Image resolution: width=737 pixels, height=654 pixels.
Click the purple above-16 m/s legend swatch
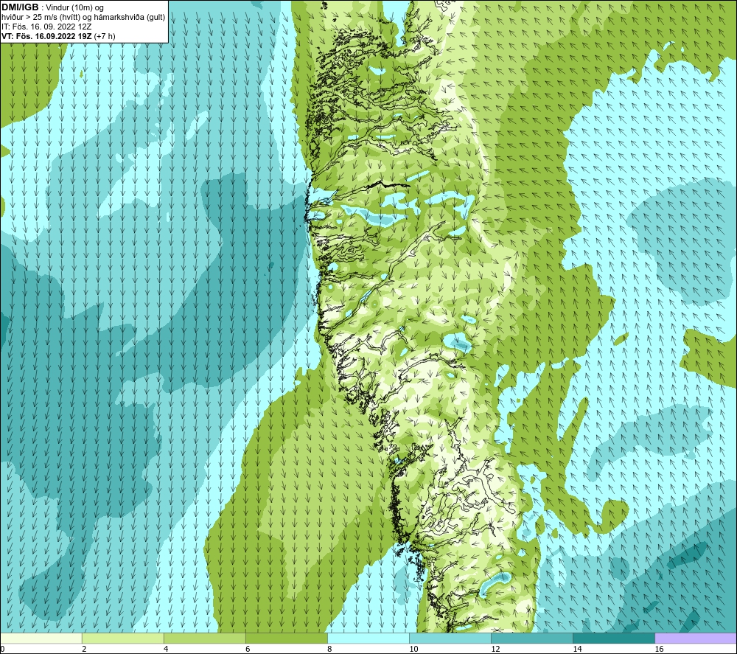(696, 638)
